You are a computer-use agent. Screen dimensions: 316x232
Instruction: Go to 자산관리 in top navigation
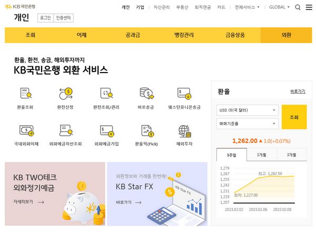pos(162,7)
